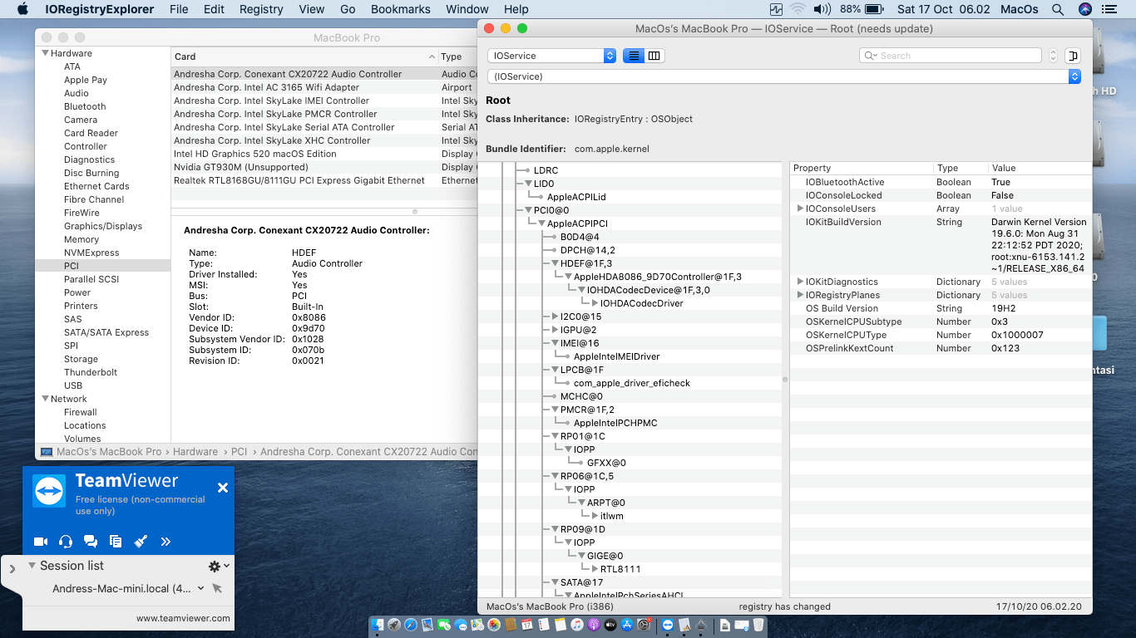Select the Nvidia GT930M (Unsupported) row

coord(324,167)
